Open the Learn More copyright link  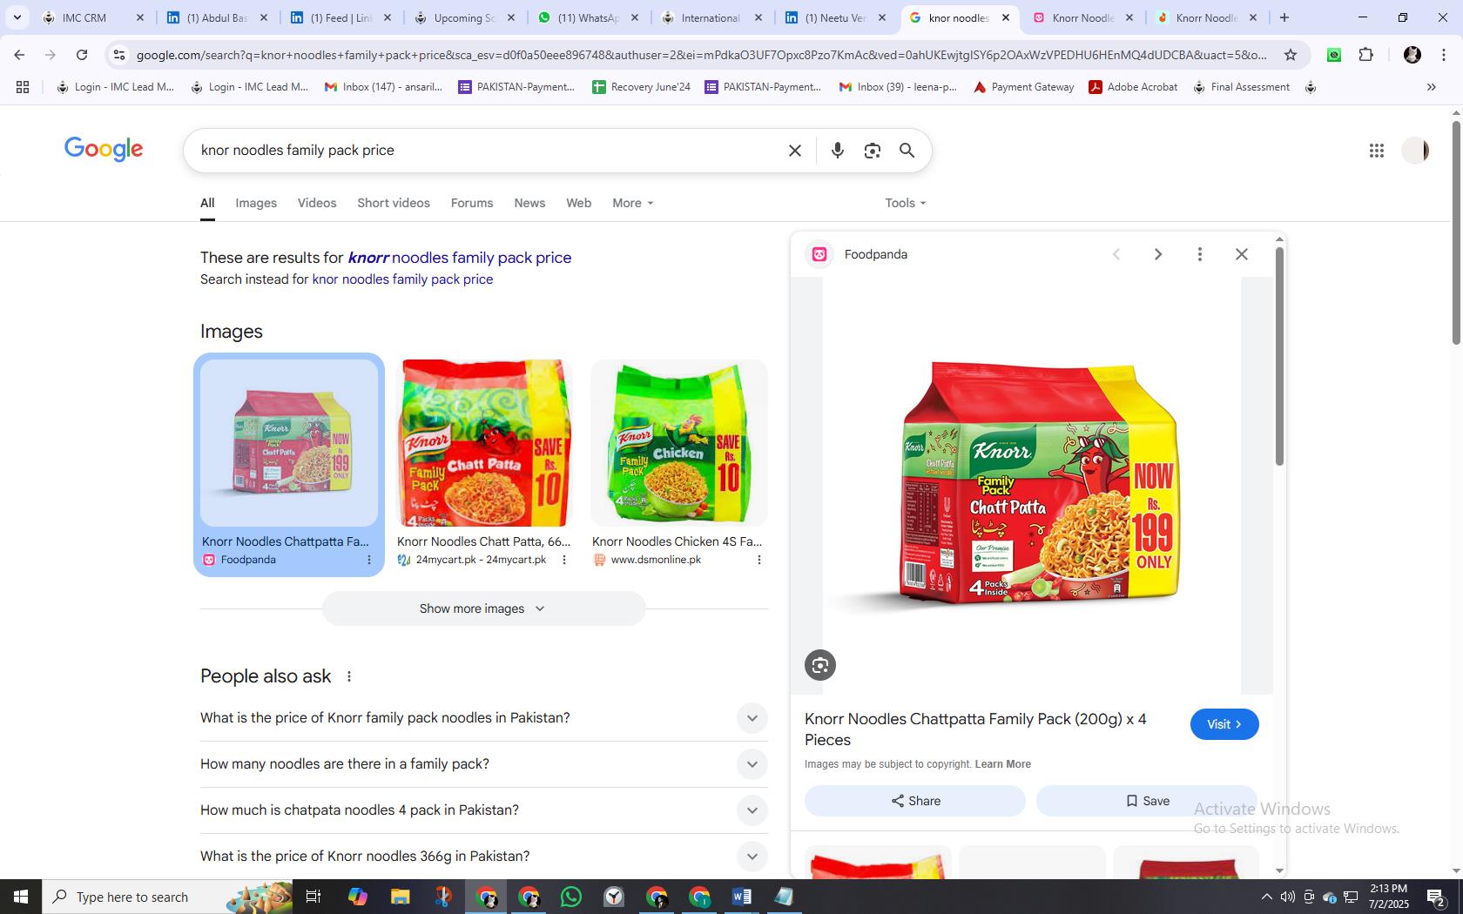[1002, 764]
